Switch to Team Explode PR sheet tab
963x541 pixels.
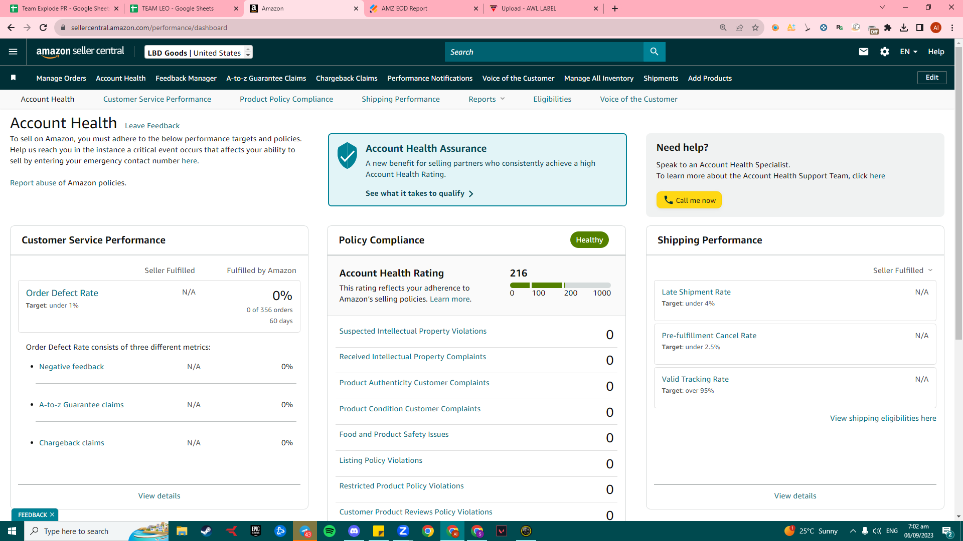(64, 9)
